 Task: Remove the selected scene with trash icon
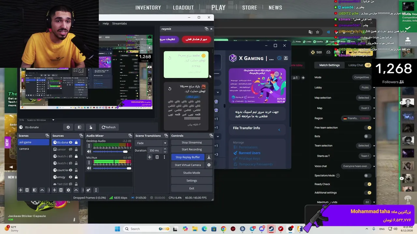27,190
